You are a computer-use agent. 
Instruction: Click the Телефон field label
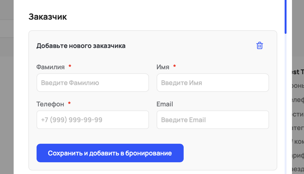pos(50,104)
